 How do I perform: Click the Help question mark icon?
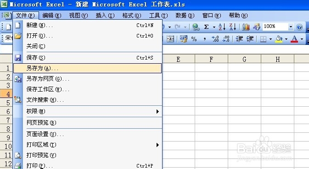click(299, 27)
